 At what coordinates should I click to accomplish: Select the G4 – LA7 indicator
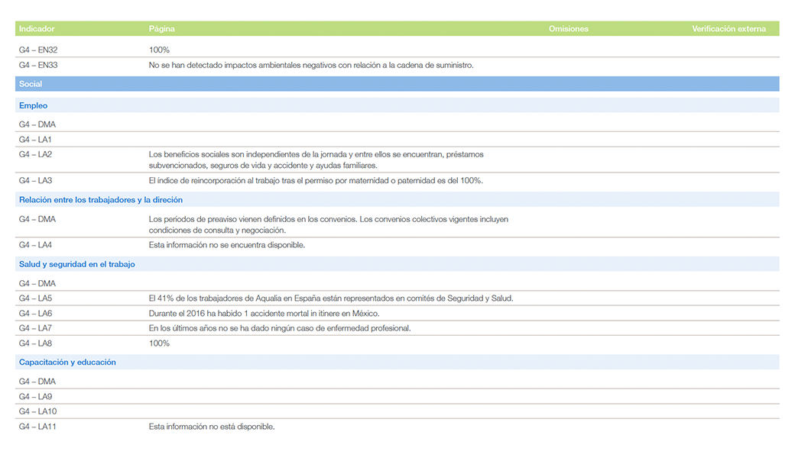pos(35,328)
